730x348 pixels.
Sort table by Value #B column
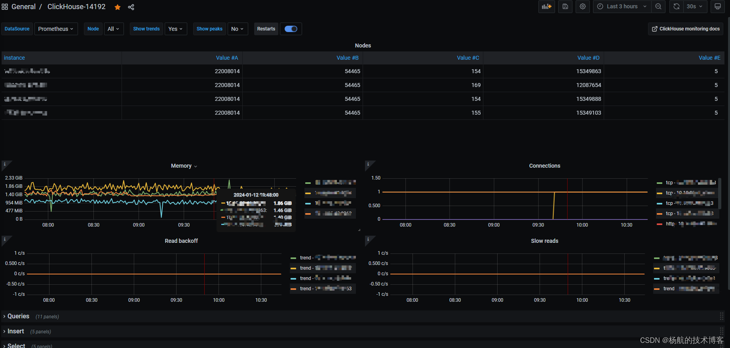(x=348, y=58)
